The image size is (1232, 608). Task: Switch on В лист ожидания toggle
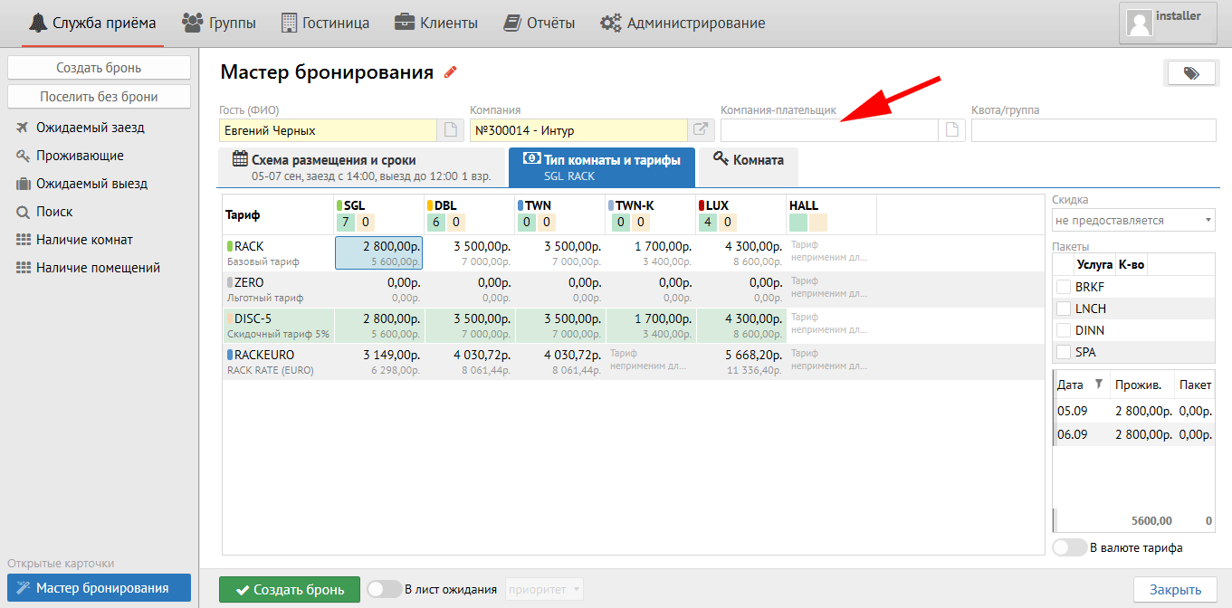click(384, 589)
